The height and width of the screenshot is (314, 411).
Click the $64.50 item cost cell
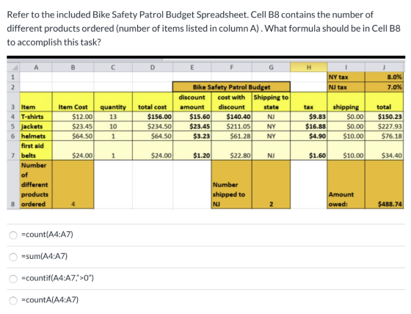click(x=73, y=136)
